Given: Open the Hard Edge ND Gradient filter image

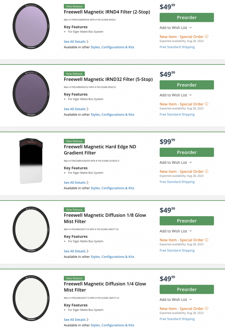Looking at the screenshot, I should coord(31,161).
